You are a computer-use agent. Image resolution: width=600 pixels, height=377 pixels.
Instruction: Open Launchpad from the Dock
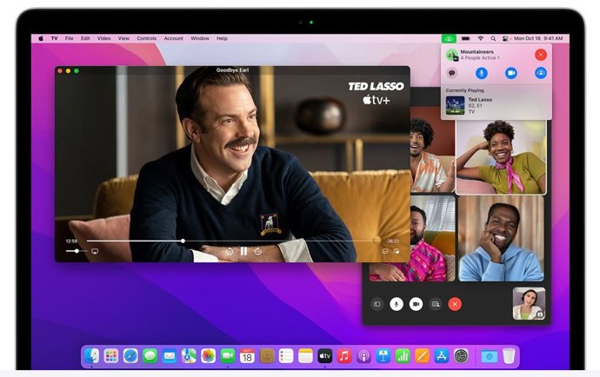(111, 356)
